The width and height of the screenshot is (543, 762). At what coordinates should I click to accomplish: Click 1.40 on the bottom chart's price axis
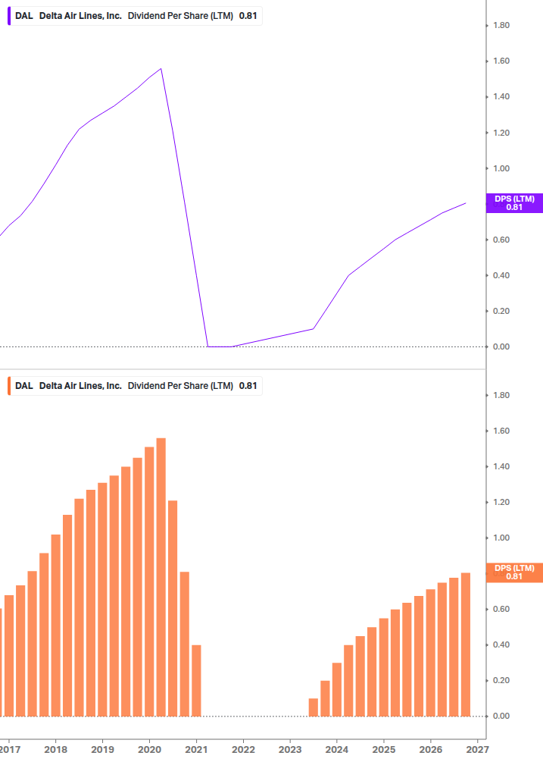click(x=501, y=466)
